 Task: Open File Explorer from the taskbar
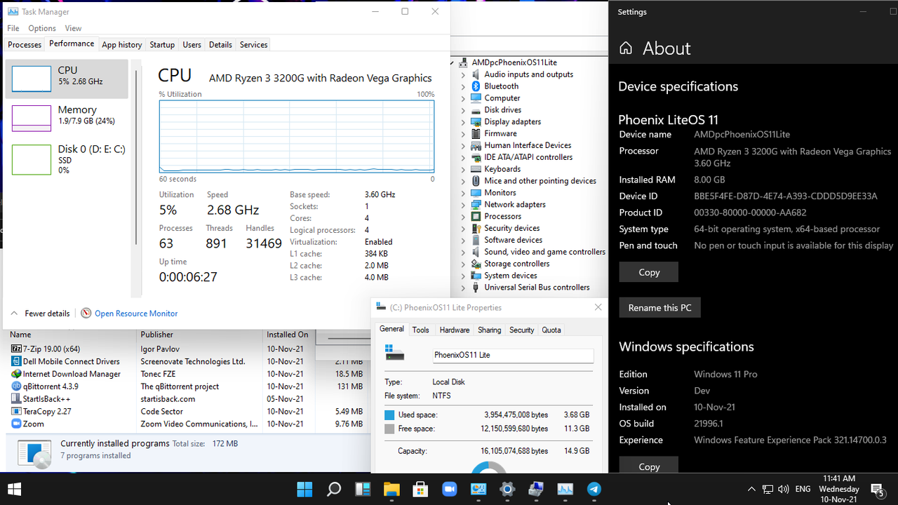[x=391, y=489]
